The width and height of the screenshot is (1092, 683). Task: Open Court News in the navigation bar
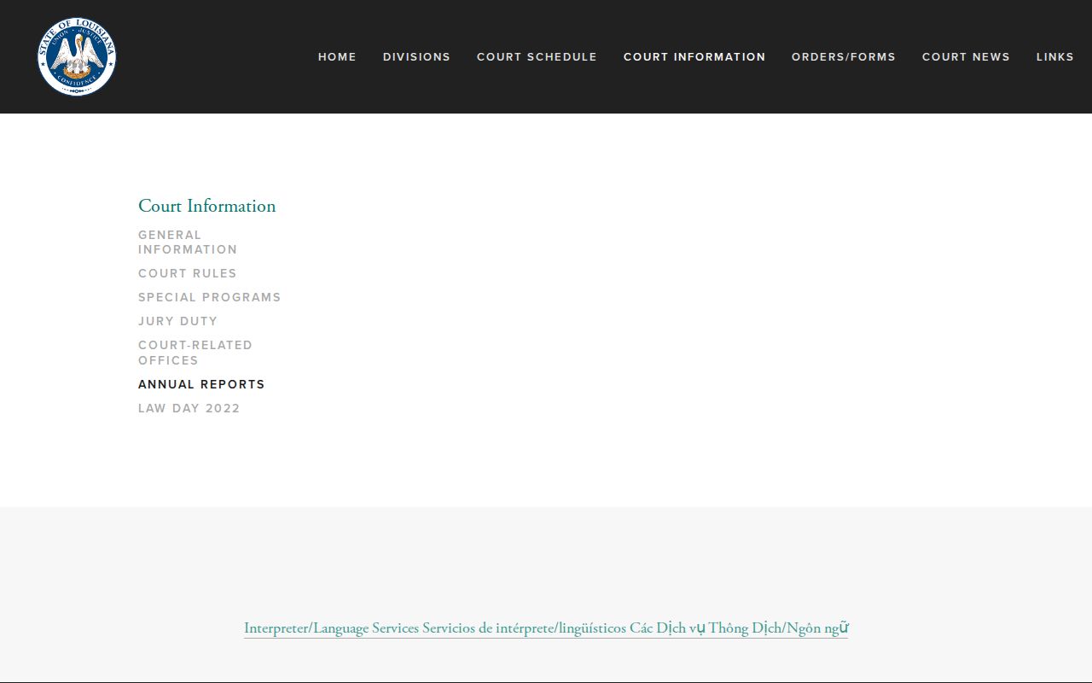(966, 57)
